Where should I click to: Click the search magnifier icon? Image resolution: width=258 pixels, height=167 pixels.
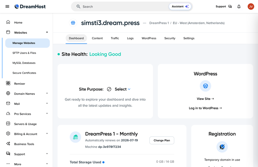pos(78,6)
